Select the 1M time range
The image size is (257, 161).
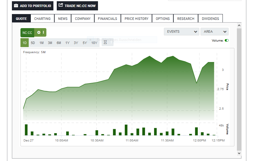42,43
